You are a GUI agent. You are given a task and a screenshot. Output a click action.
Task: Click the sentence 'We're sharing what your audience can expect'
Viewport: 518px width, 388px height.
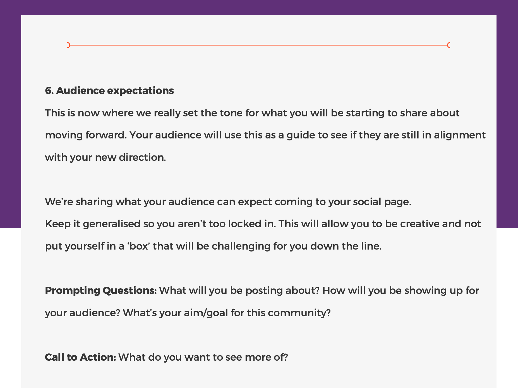pos(228,202)
